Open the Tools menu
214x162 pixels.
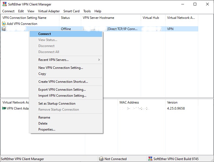tap(87, 11)
